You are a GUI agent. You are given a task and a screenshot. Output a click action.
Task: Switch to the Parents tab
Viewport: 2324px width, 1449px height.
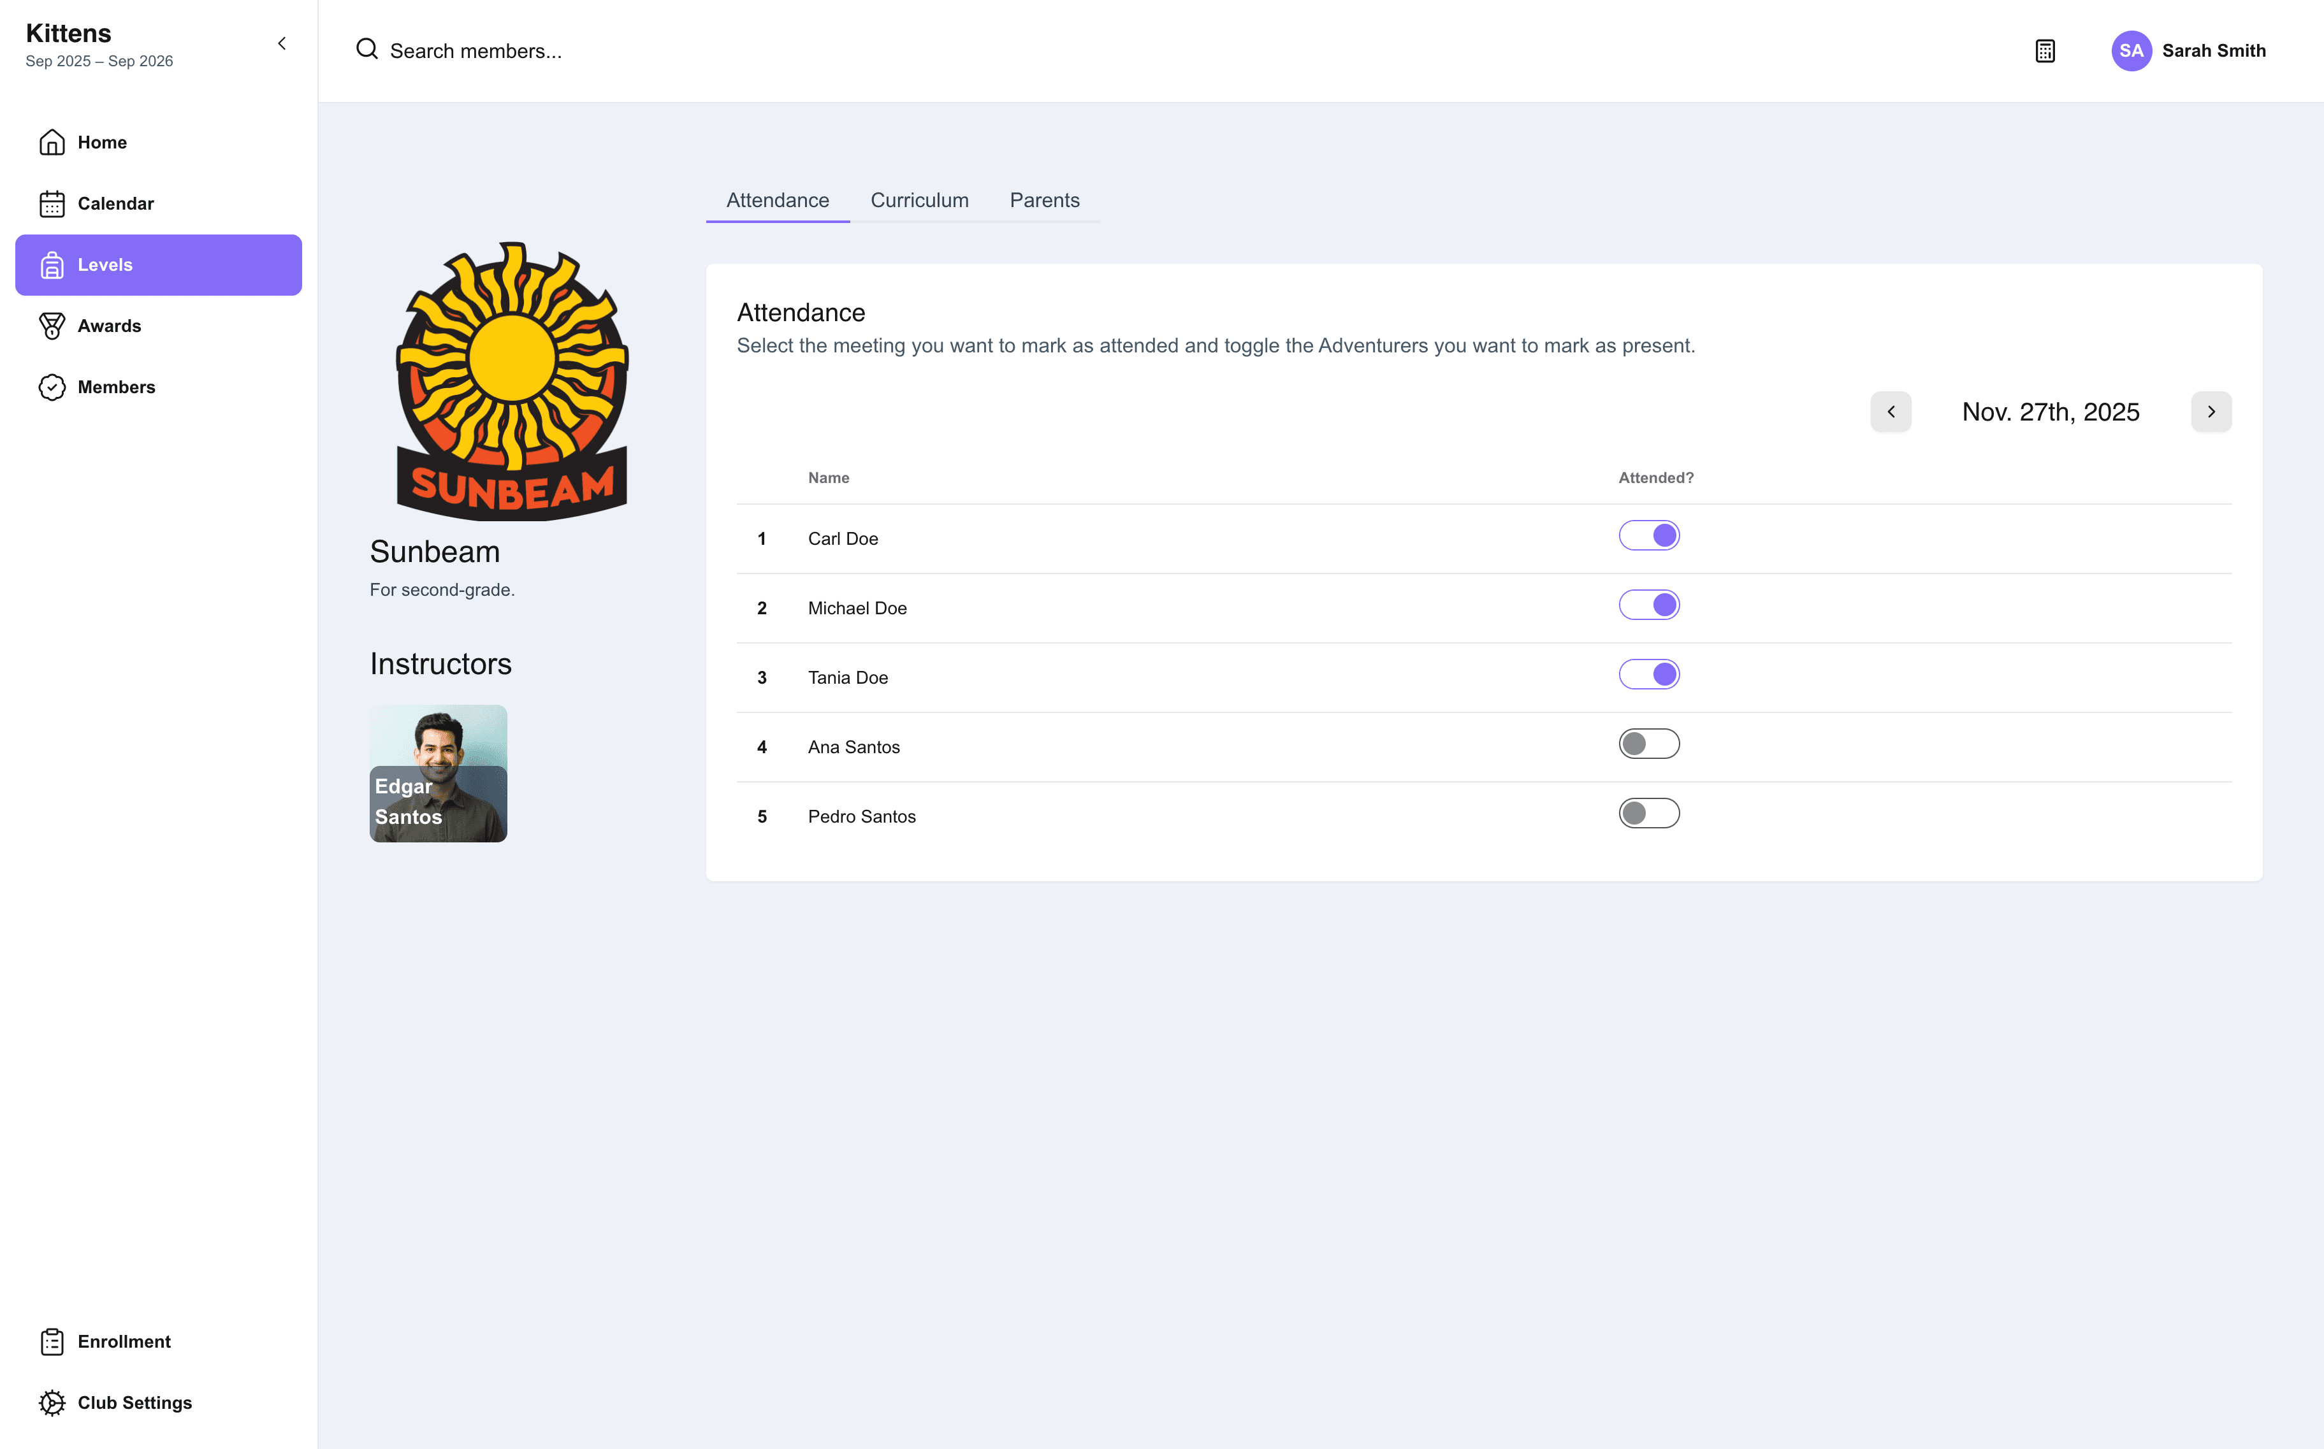click(1045, 200)
